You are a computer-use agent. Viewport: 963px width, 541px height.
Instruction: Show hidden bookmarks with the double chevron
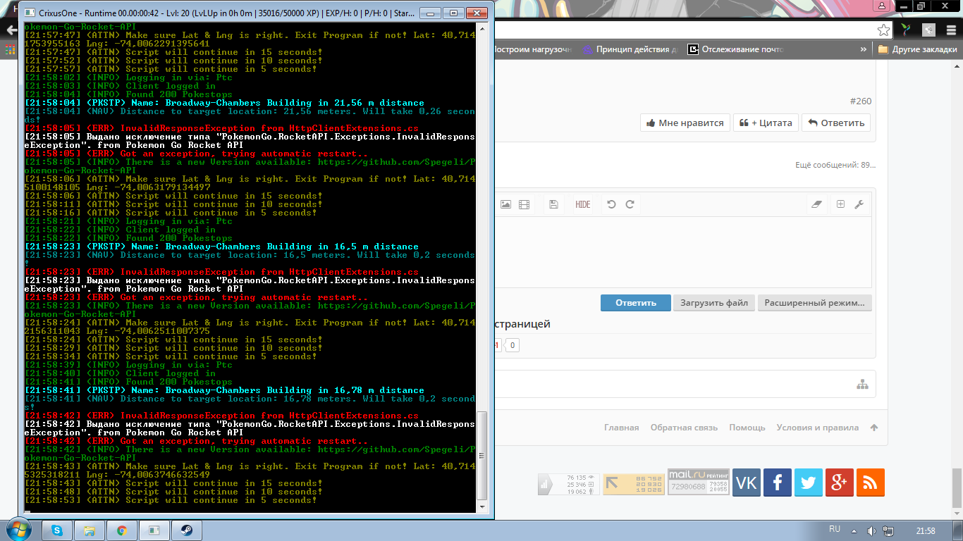[x=864, y=49]
